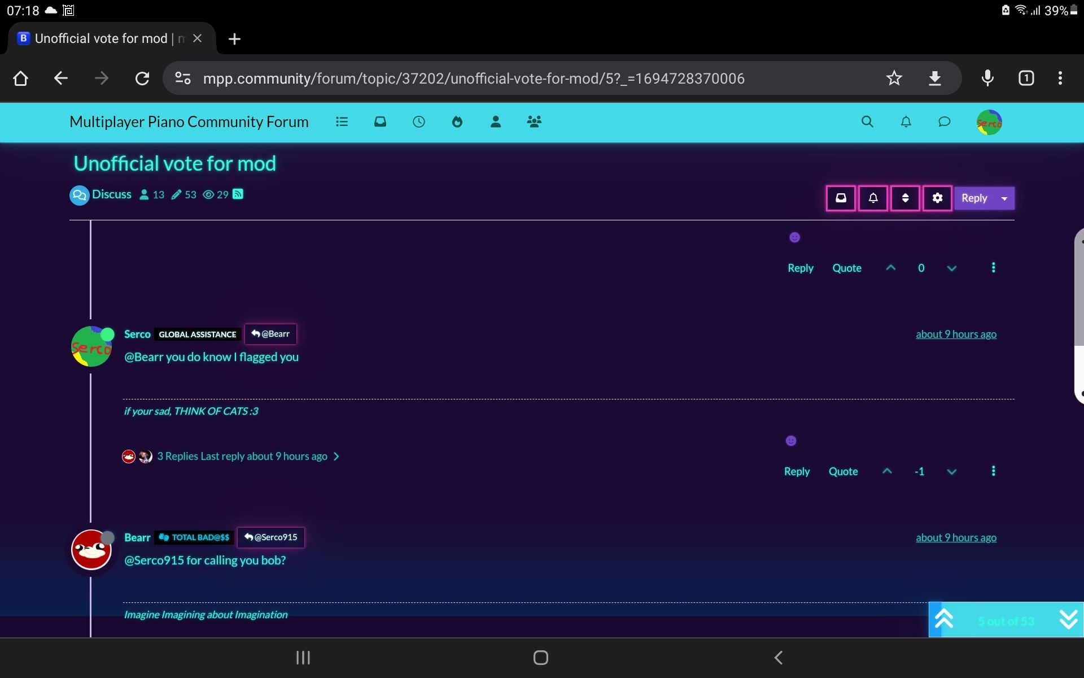Open groups icon in forum navbar
This screenshot has width=1084, height=678.
534,121
